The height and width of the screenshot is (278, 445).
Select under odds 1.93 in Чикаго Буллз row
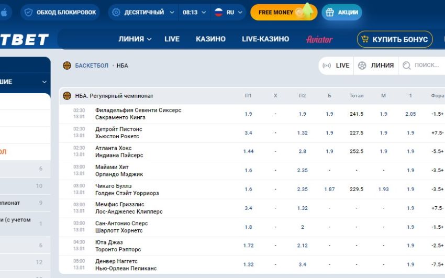(x=383, y=189)
